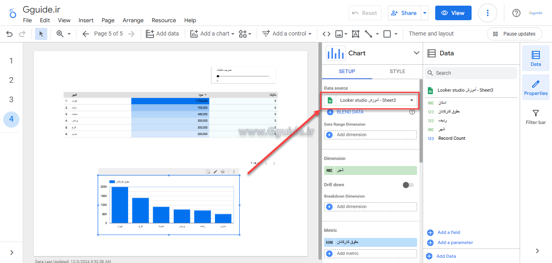The image size is (552, 263).
Task: Click the tax coefficient slider handle
Action: pyautogui.click(x=218, y=76)
